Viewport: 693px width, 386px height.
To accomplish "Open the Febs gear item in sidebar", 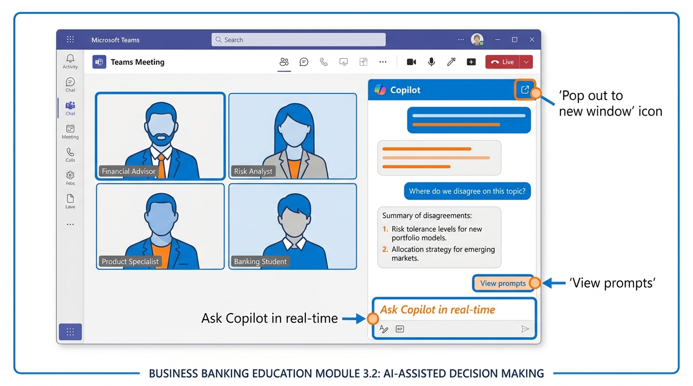I will tap(70, 178).
